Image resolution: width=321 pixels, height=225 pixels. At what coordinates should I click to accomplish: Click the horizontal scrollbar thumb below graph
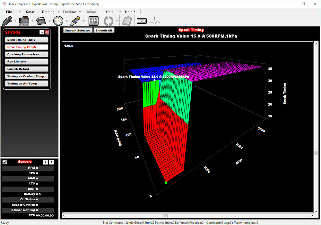click(166, 216)
